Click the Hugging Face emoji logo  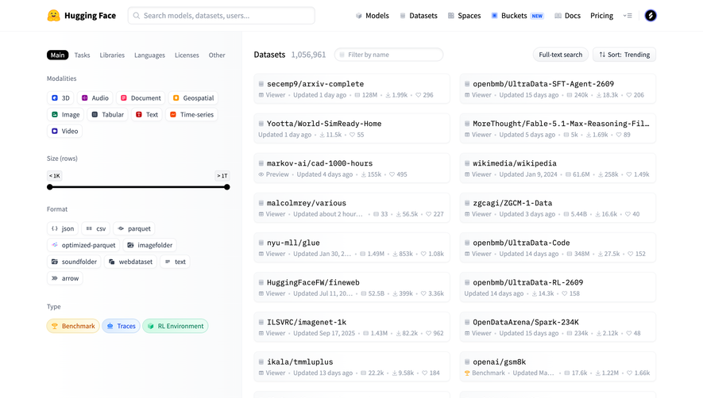(x=53, y=16)
